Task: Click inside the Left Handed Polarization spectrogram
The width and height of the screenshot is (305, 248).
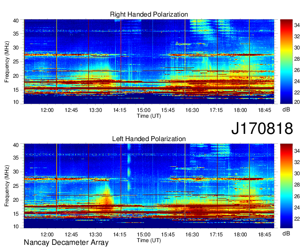Action: [149, 186]
